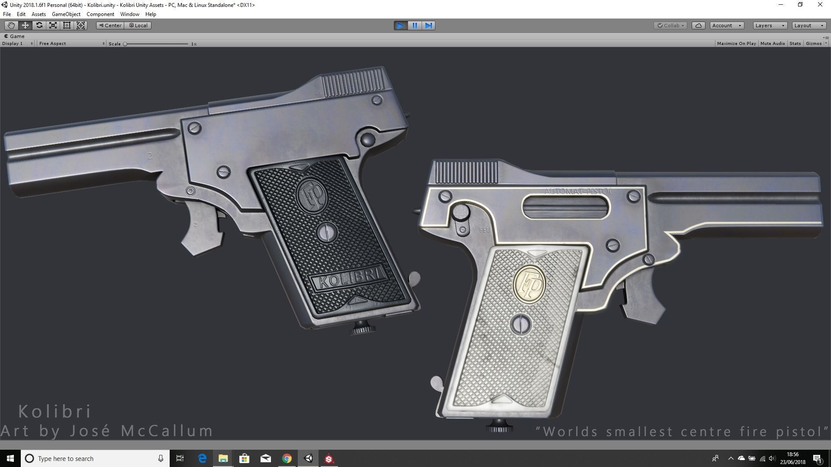Toggle pivot mode Center button
Screen dimensions: 831x467
(110, 26)
